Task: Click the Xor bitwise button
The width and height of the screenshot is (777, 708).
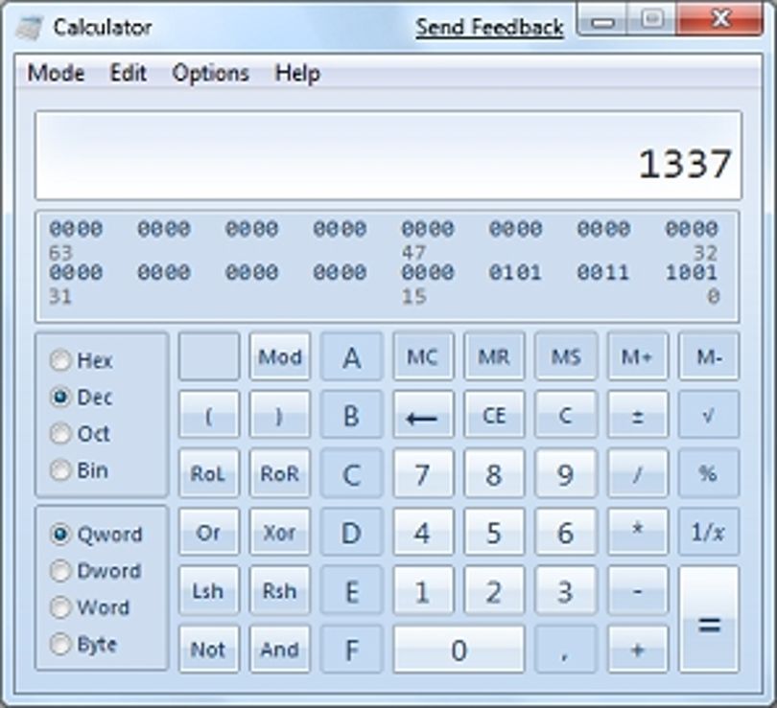Action: [x=280, y=532]
